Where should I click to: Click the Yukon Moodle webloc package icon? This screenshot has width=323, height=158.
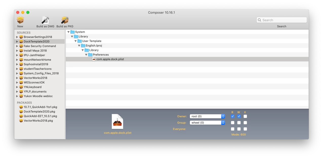point(21,96)
